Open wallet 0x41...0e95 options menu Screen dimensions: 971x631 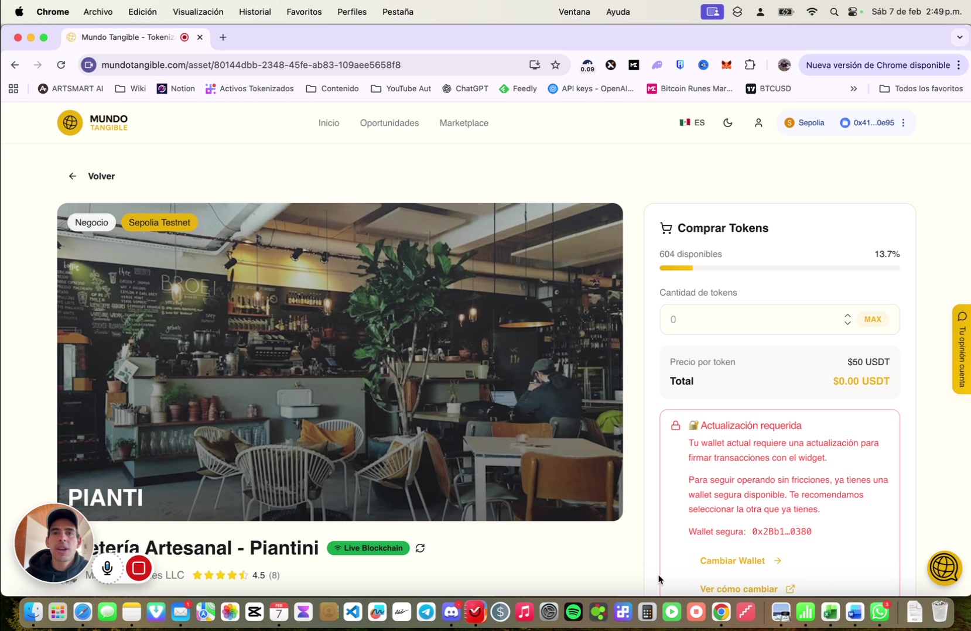904,123
